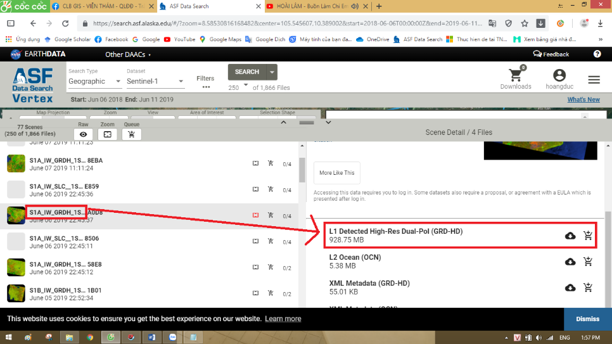
Task: Open the Search Type Geographic dropdown
Action: point(94,81)
